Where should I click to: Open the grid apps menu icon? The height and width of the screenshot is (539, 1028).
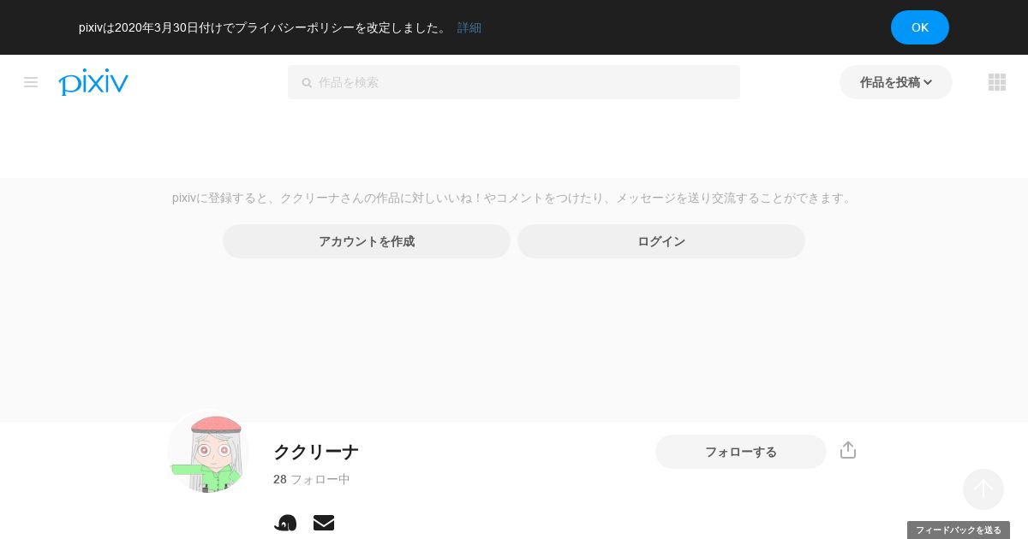(997, 82)
